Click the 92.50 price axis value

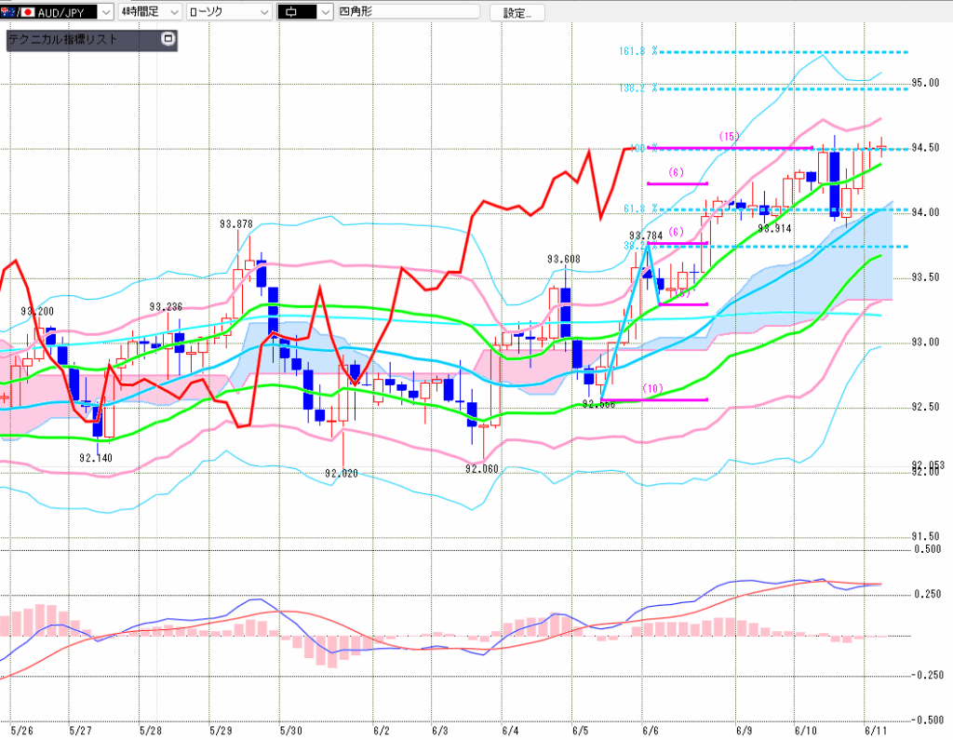[925, 407]
